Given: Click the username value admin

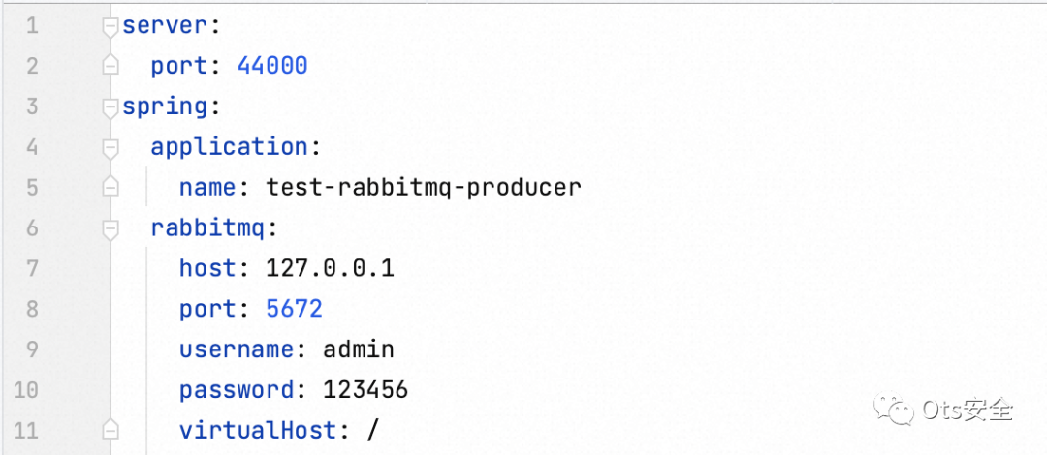Looking at the screenshot, I should click(359, 349).
